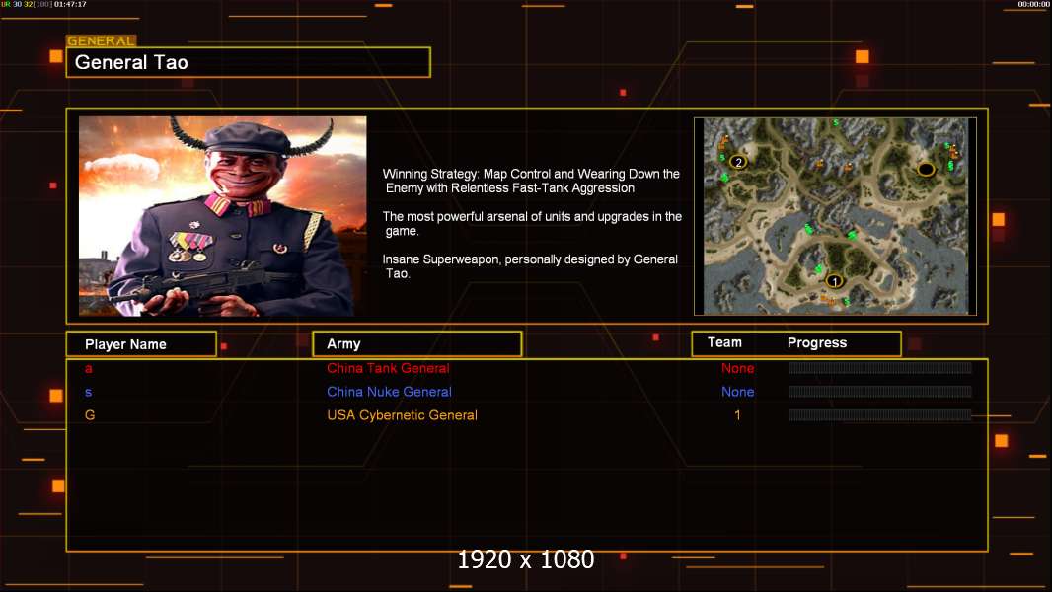Click 'The most powerful arsenal' description line
Screen dimensions: 1052x592
coord(532,223)
